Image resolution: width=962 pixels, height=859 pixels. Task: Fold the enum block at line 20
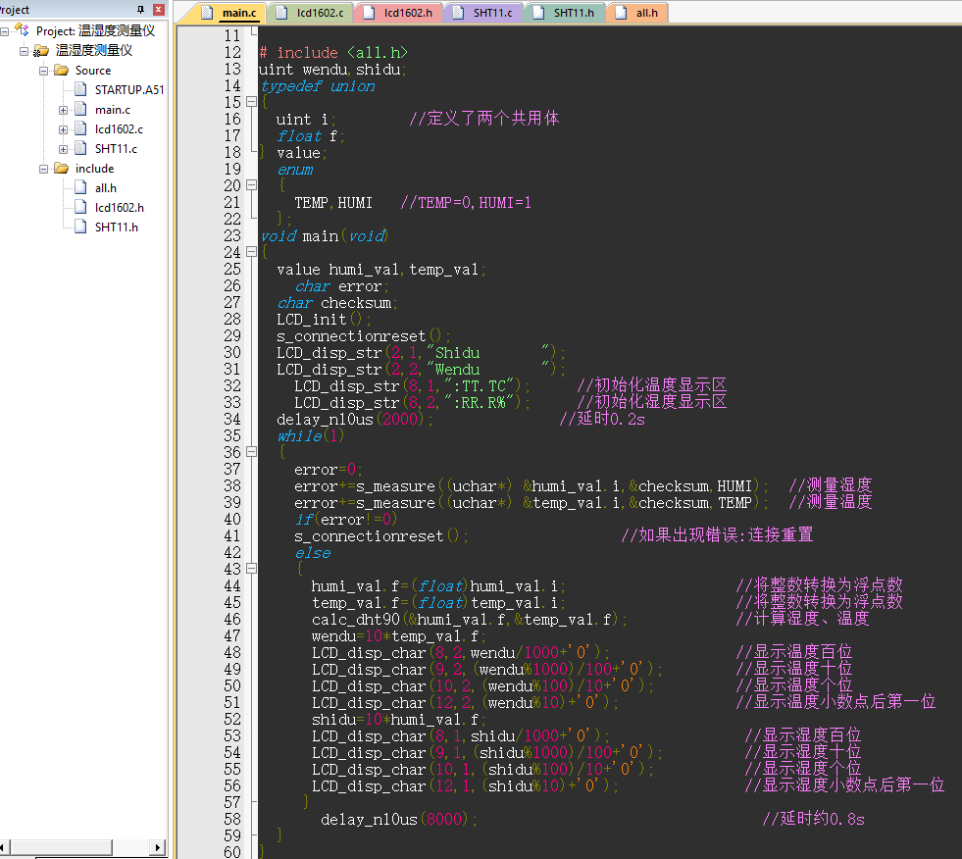point(251,186)
